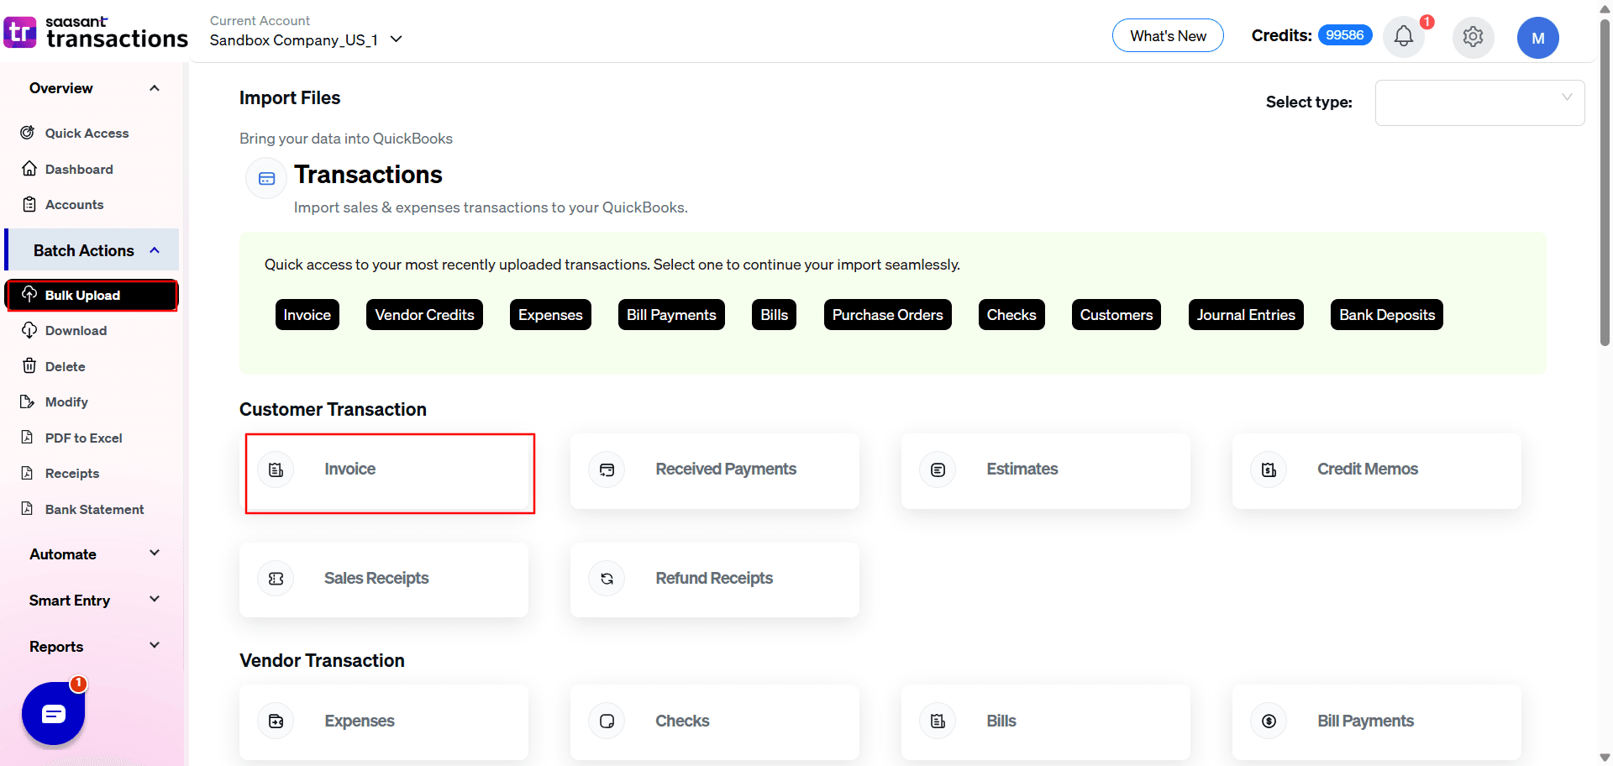Click the What's New button
1613x766 pixels.
[1168, 35]
